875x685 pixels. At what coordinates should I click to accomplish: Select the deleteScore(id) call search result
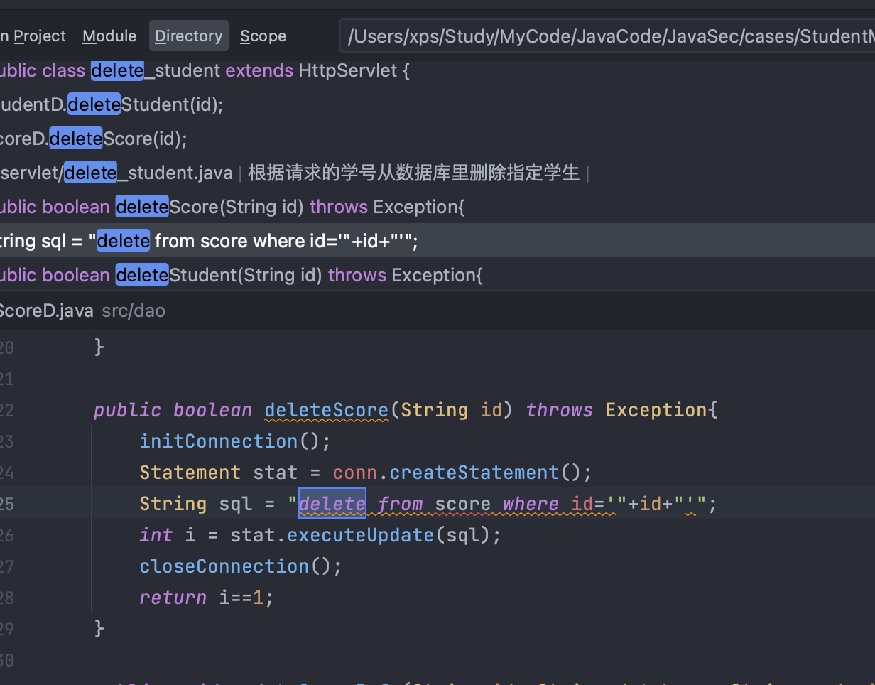[x=96, y=139]
